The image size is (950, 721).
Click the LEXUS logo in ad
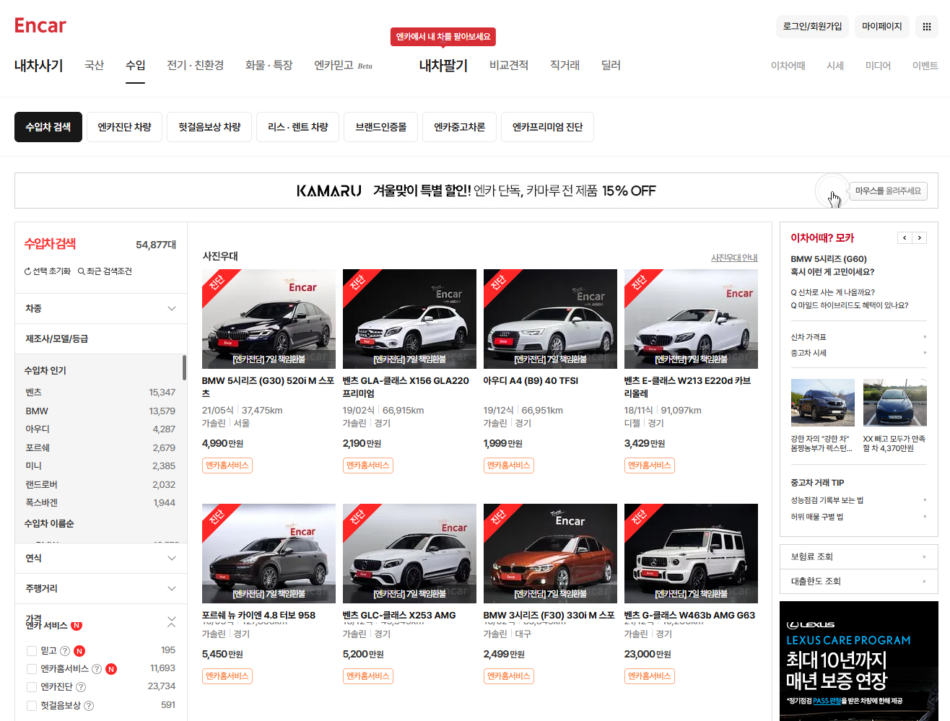click(811, 625)
